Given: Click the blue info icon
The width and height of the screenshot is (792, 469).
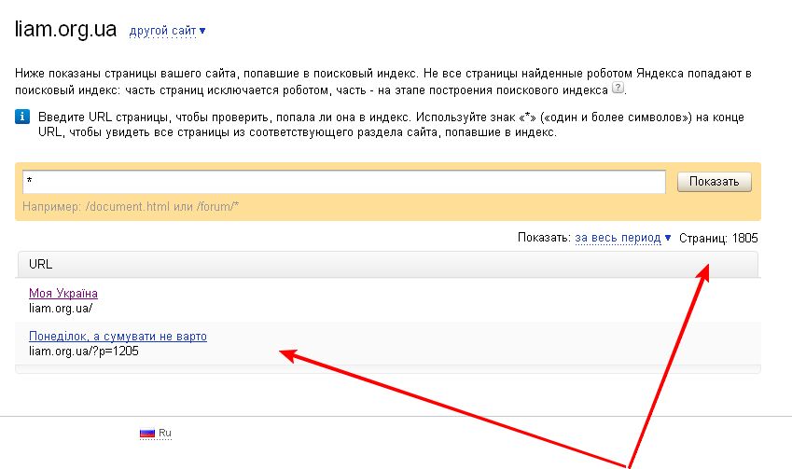Looking at the screenshot, I should [22, 118].
